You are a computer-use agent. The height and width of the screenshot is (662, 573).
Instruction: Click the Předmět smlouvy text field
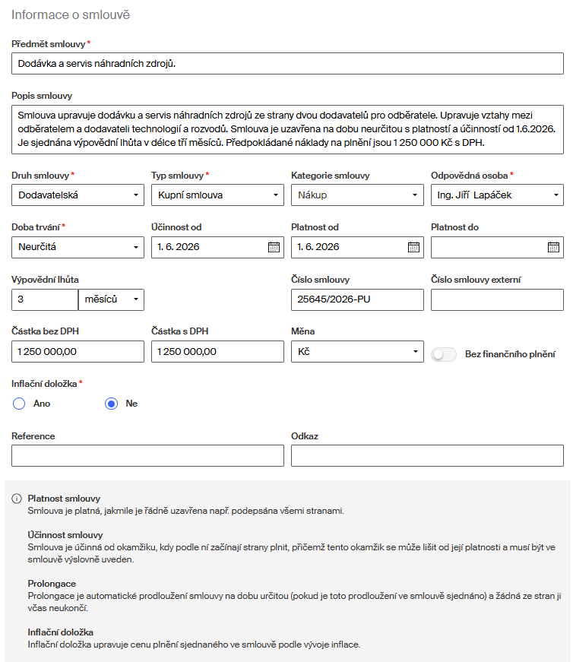click(x=287, y=64)
